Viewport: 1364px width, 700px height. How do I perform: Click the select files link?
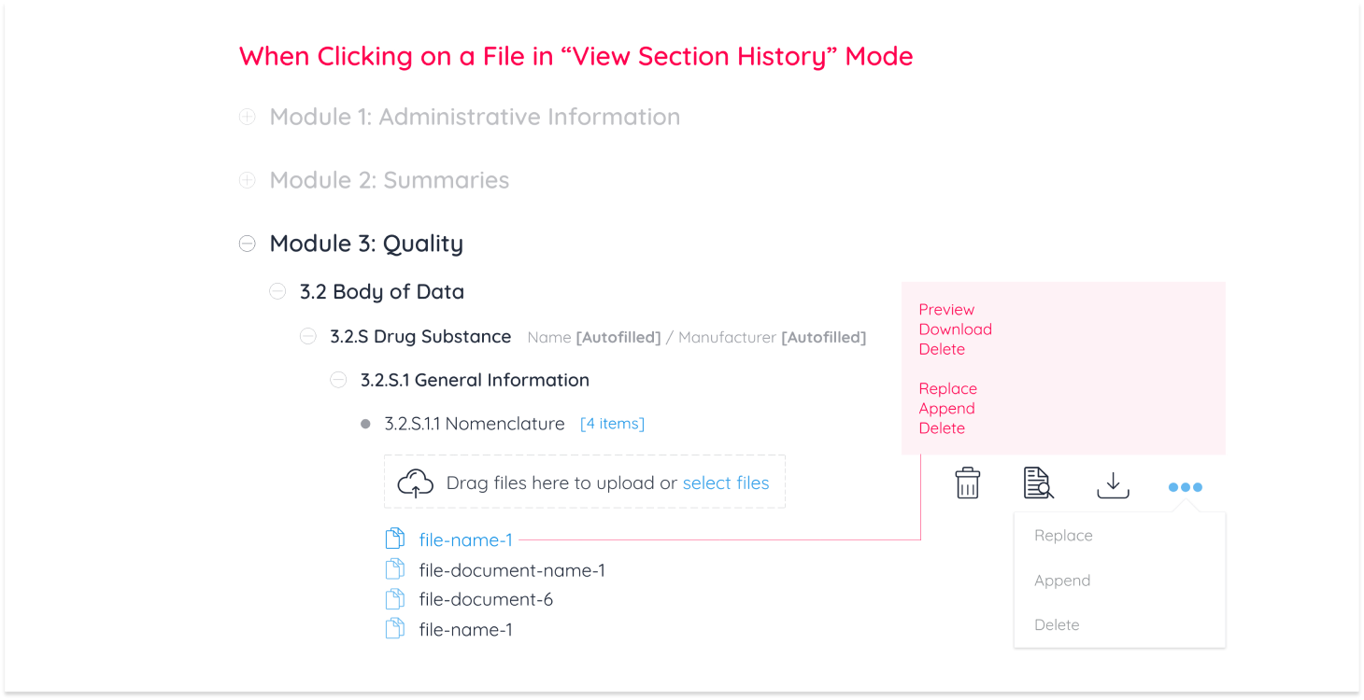[726, 482]
